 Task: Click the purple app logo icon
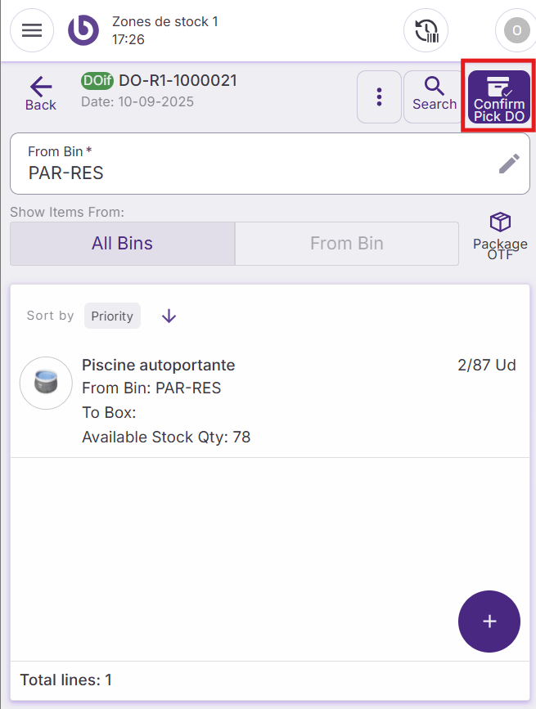[83, 31]
